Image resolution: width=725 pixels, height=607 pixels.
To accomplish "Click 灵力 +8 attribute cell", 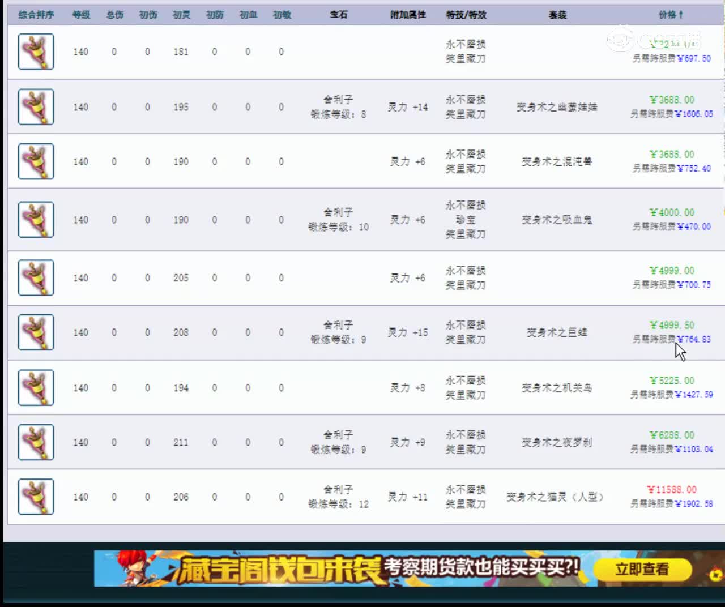I will click(x=408, y=388).
